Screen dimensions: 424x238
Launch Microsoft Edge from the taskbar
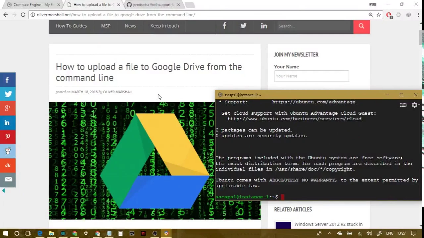pos(40,233)
